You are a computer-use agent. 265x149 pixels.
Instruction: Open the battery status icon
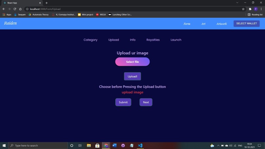(x=223, y=145)
